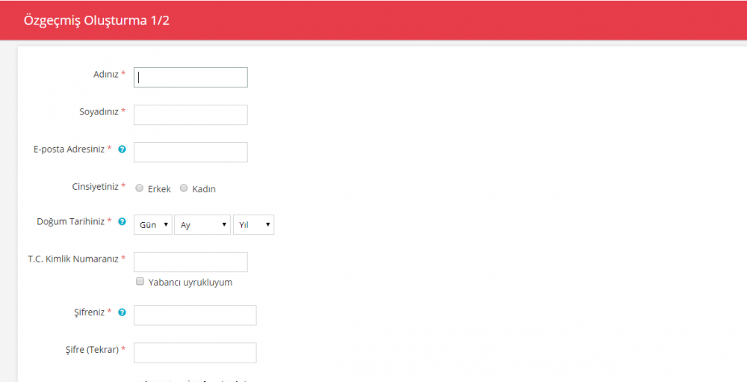Click the Soyadınız field label text

pos(99,111)
